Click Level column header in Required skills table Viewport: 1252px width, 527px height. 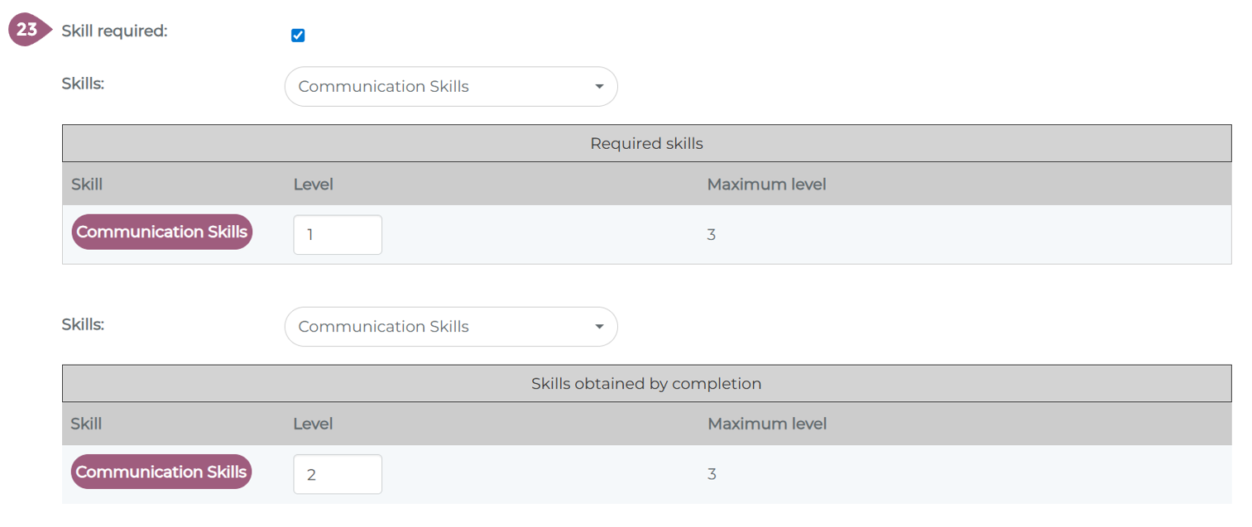[x=313, y=184]
